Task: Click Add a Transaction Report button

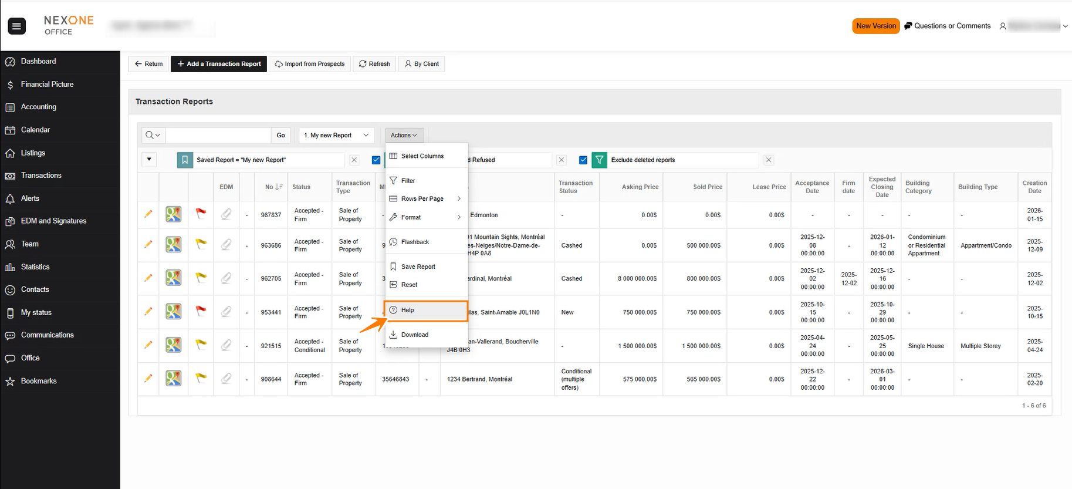Action: pyautogui.click(x=219, y=64)
